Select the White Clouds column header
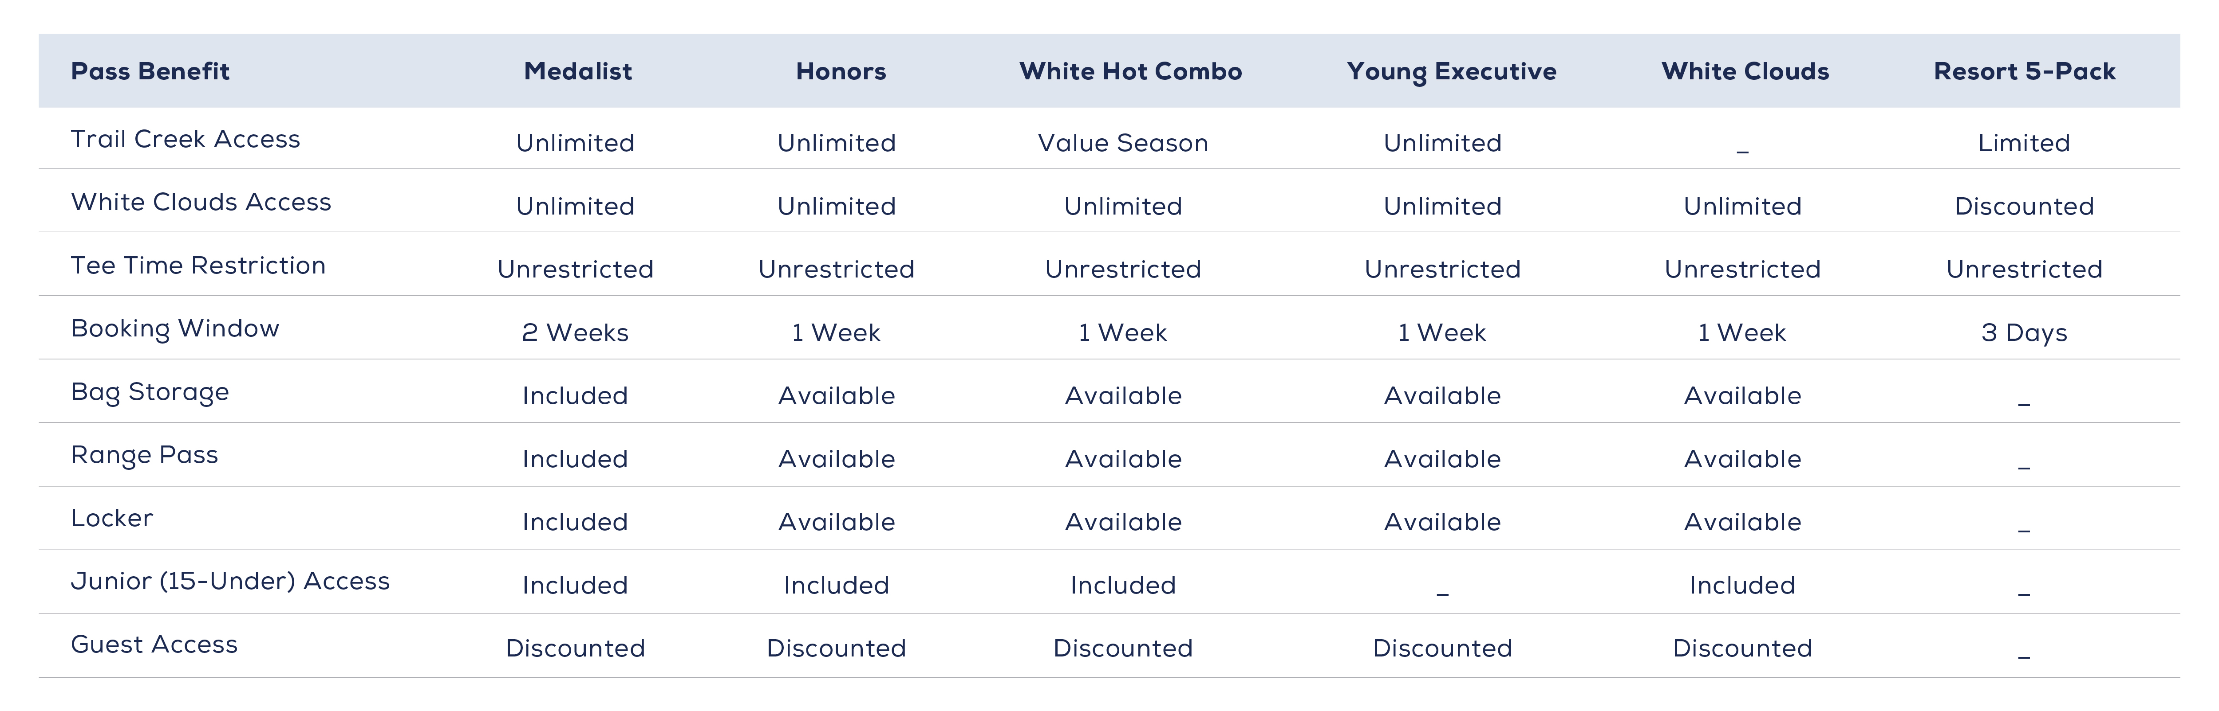Image resolution: width=2219 pixels, height=711 pixels. (1745, 71)
